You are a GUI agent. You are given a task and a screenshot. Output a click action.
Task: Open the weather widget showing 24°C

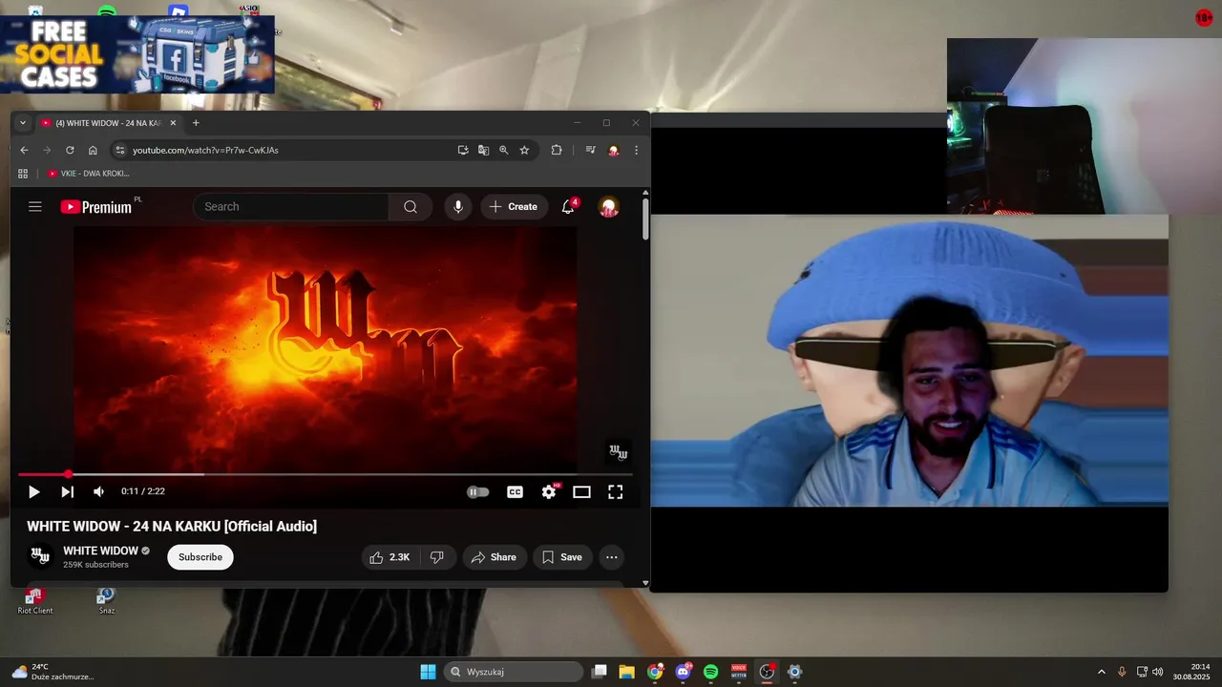[x=53, y=672]
